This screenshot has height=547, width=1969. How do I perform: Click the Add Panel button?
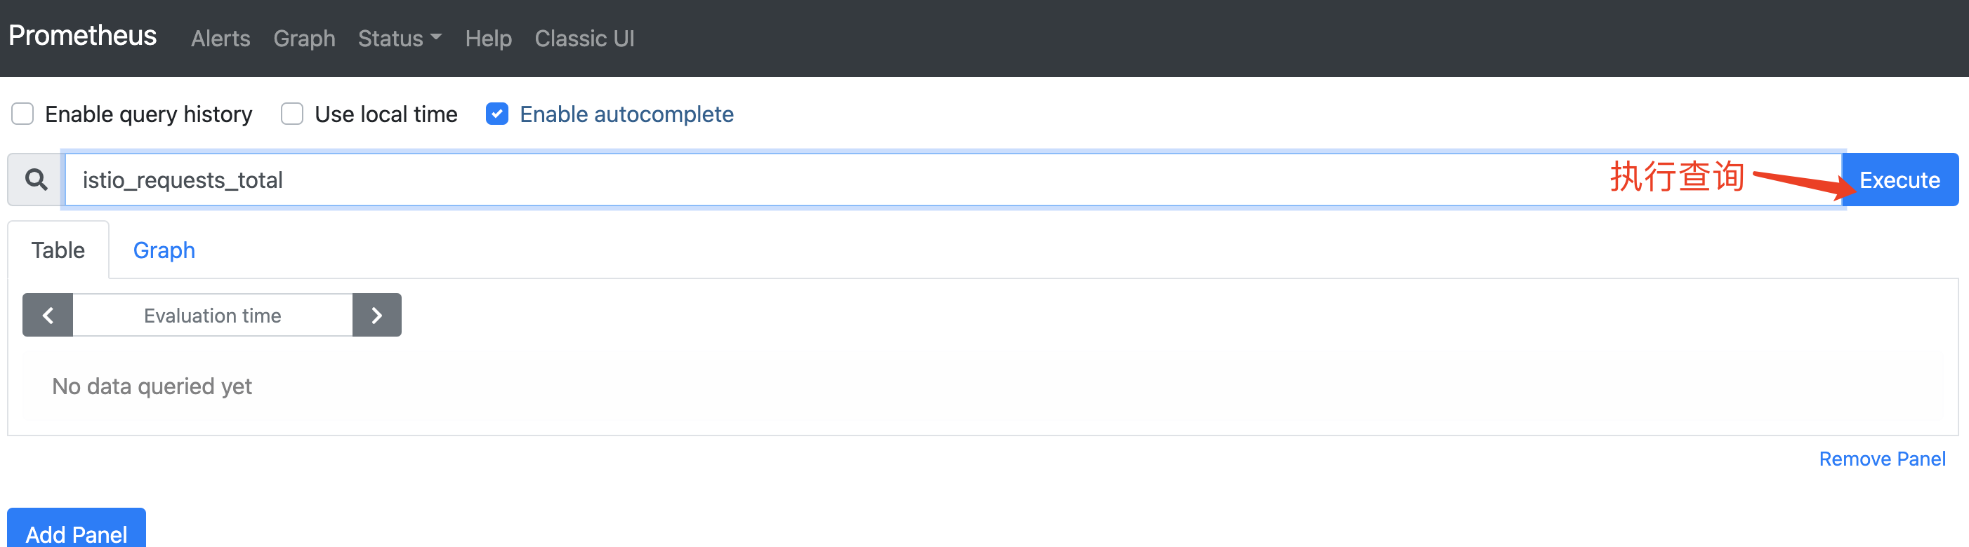point(77,532)
